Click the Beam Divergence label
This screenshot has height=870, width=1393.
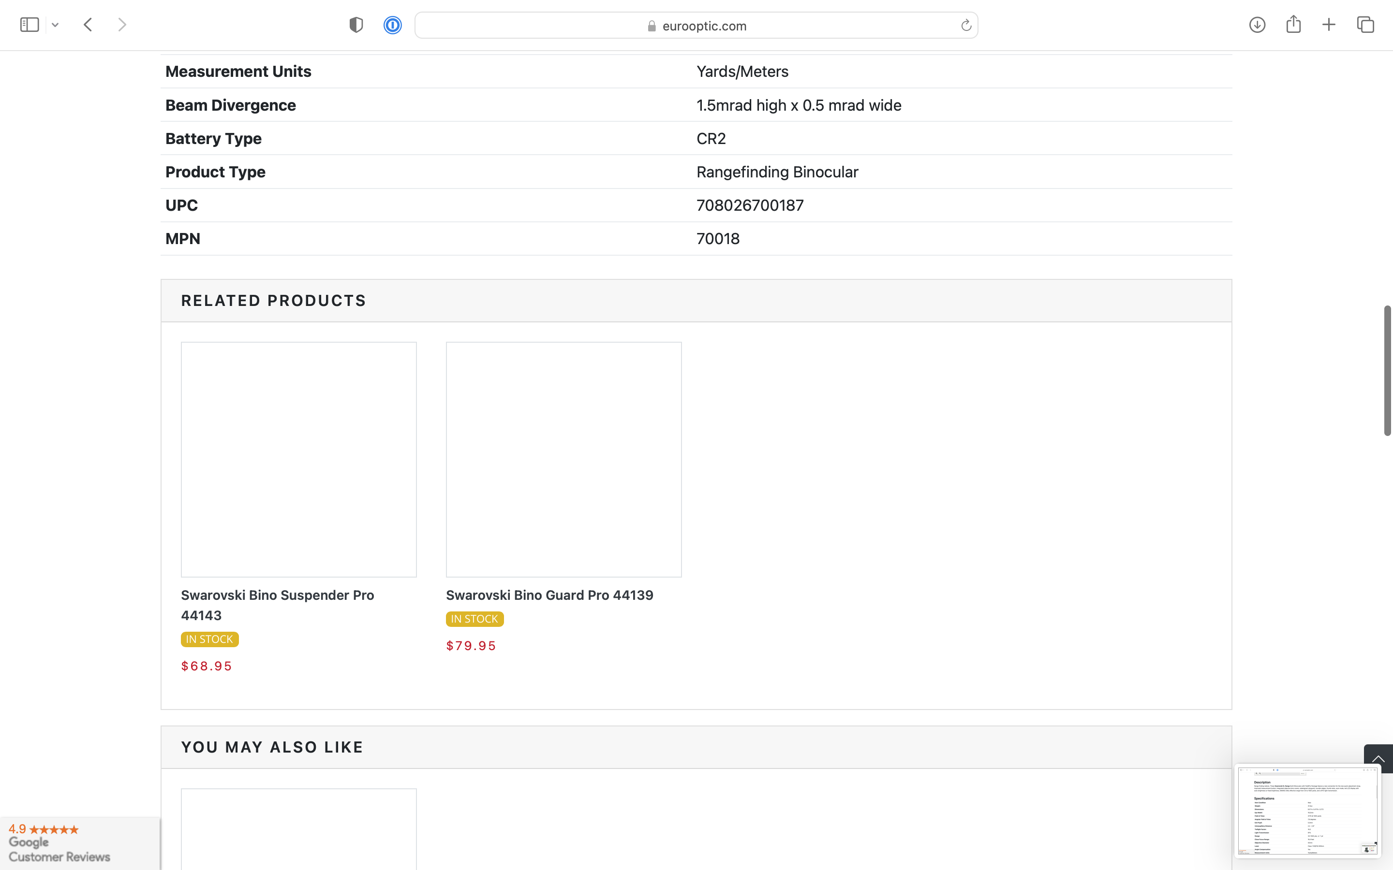coord(230,105)
